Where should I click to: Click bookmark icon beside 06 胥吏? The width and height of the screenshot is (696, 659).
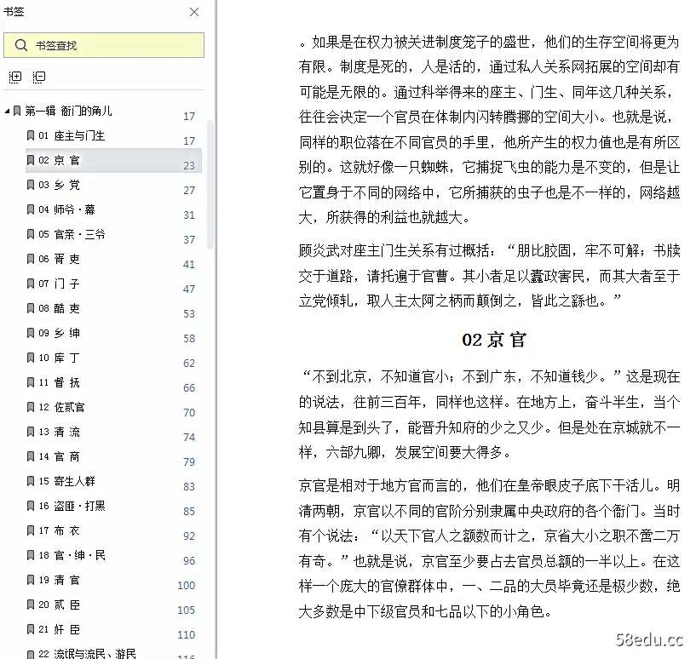pos(31,259)
